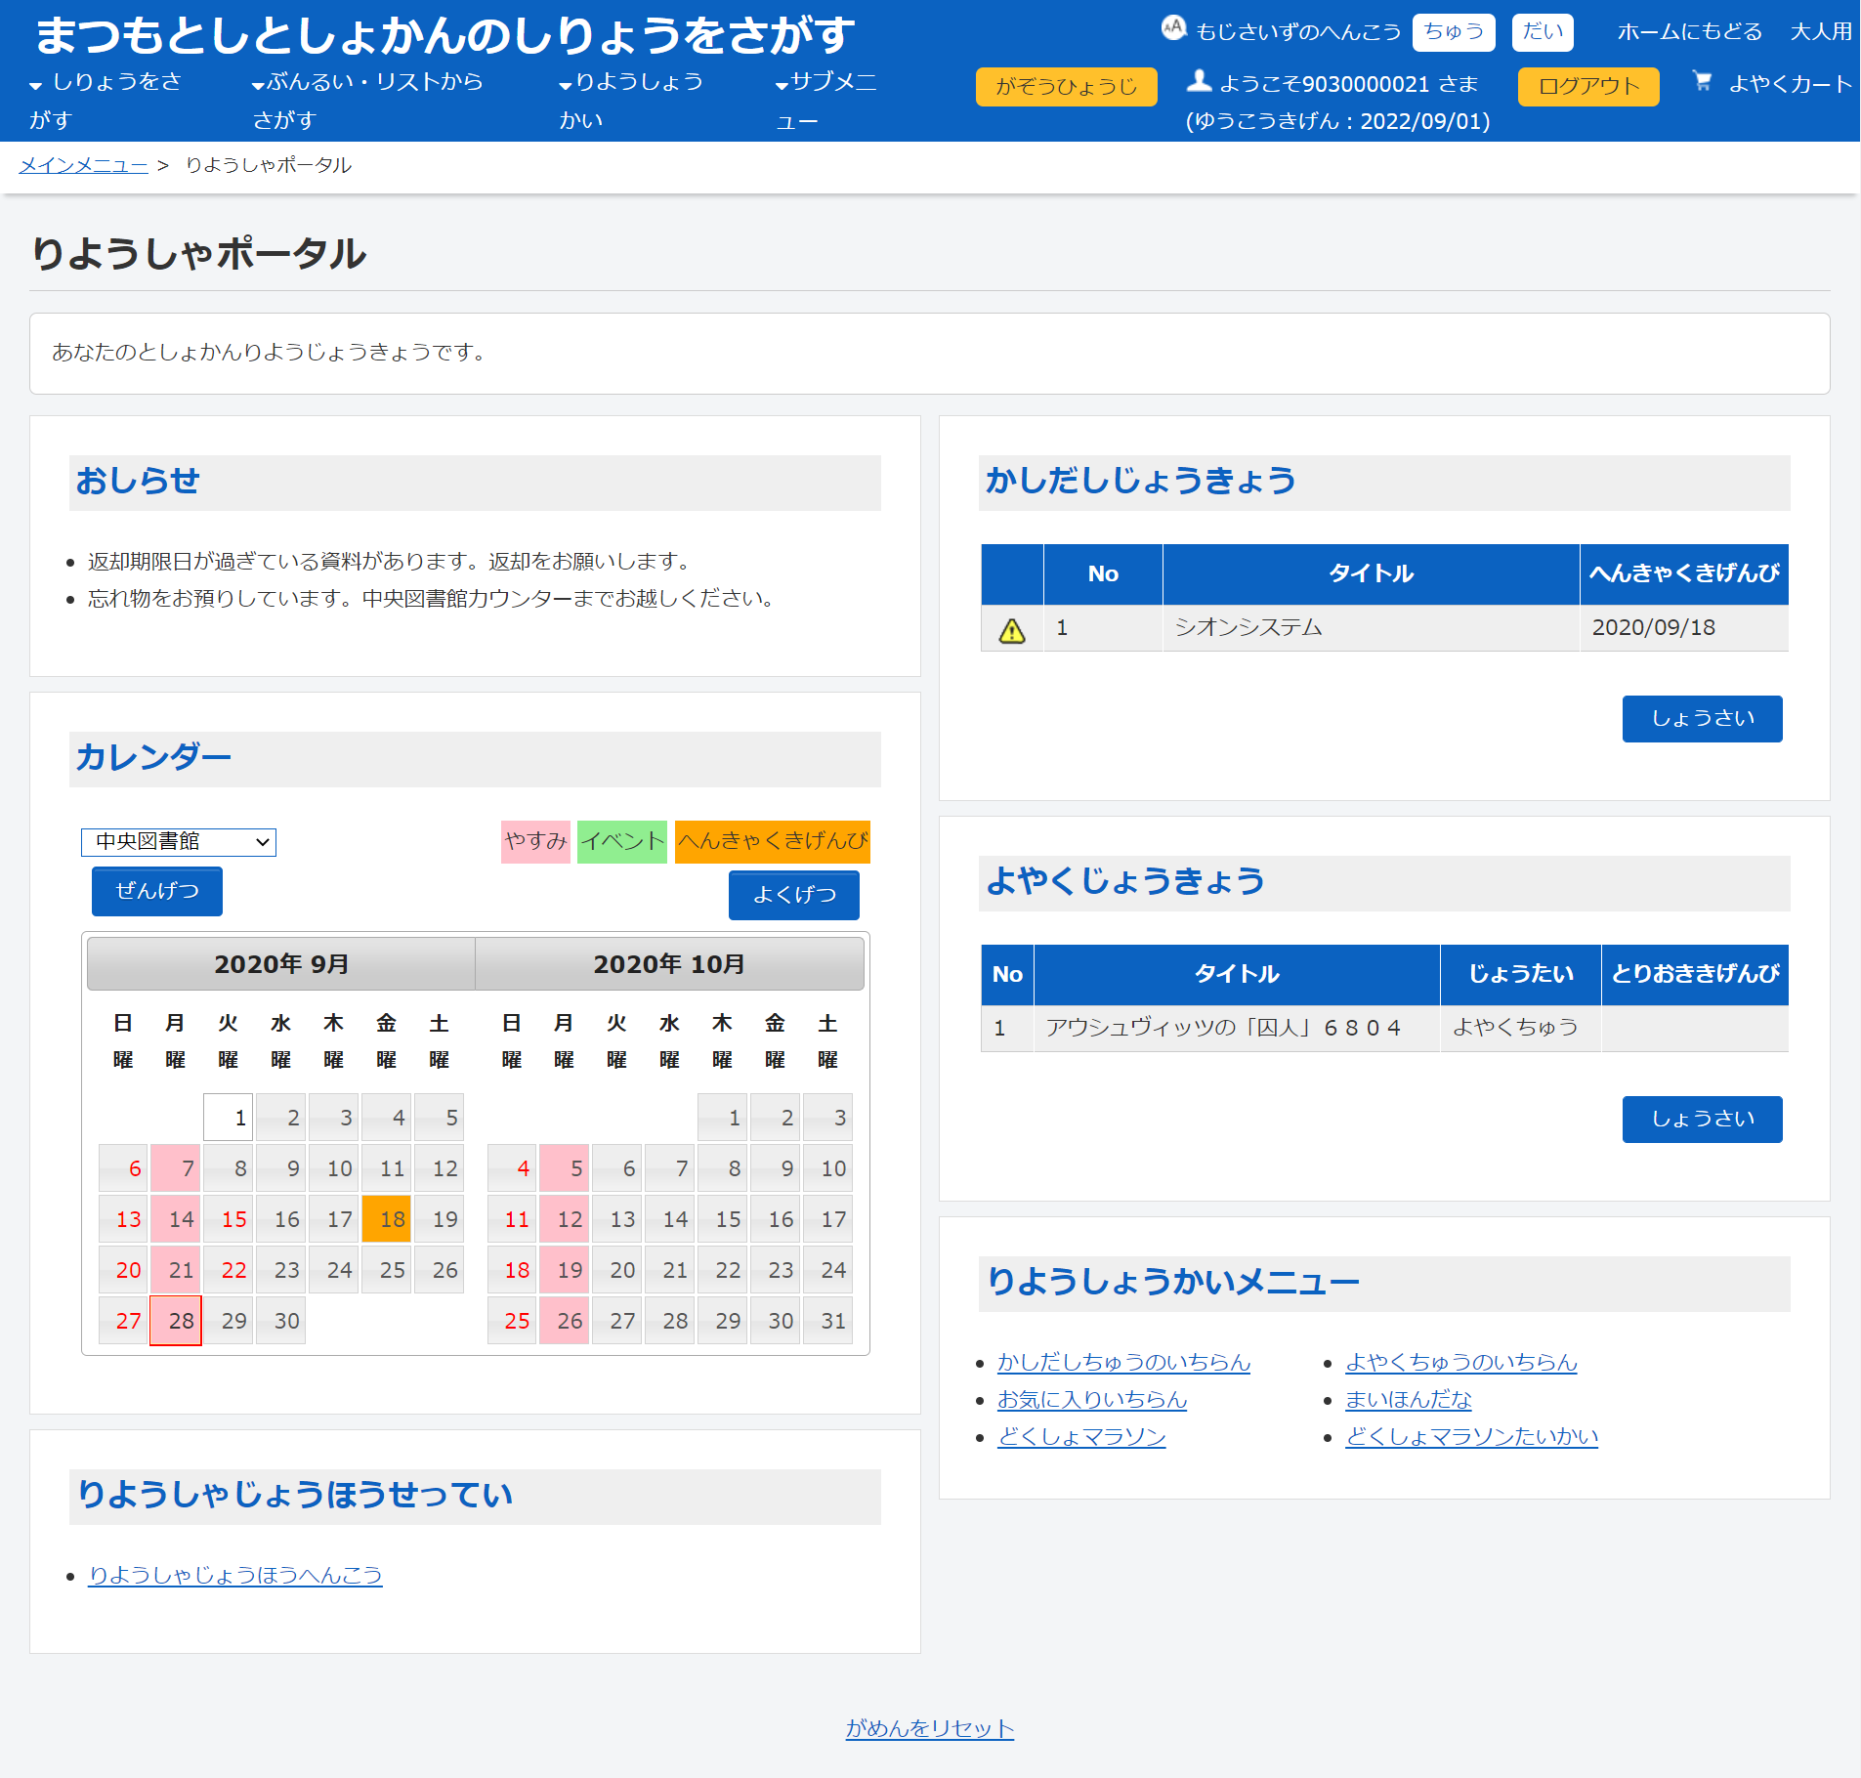Click the green イベント legend swatch
1861x1778 pixels.
click(x=622, y=841)
